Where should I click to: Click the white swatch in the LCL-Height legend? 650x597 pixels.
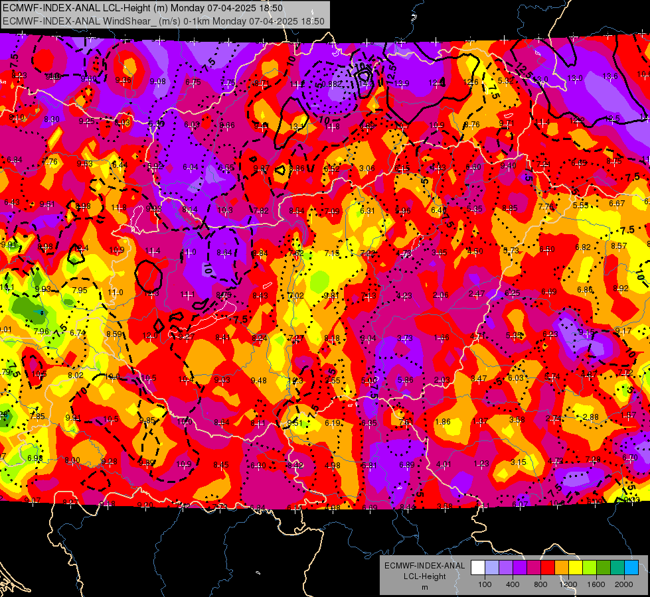tap(478, 568)
